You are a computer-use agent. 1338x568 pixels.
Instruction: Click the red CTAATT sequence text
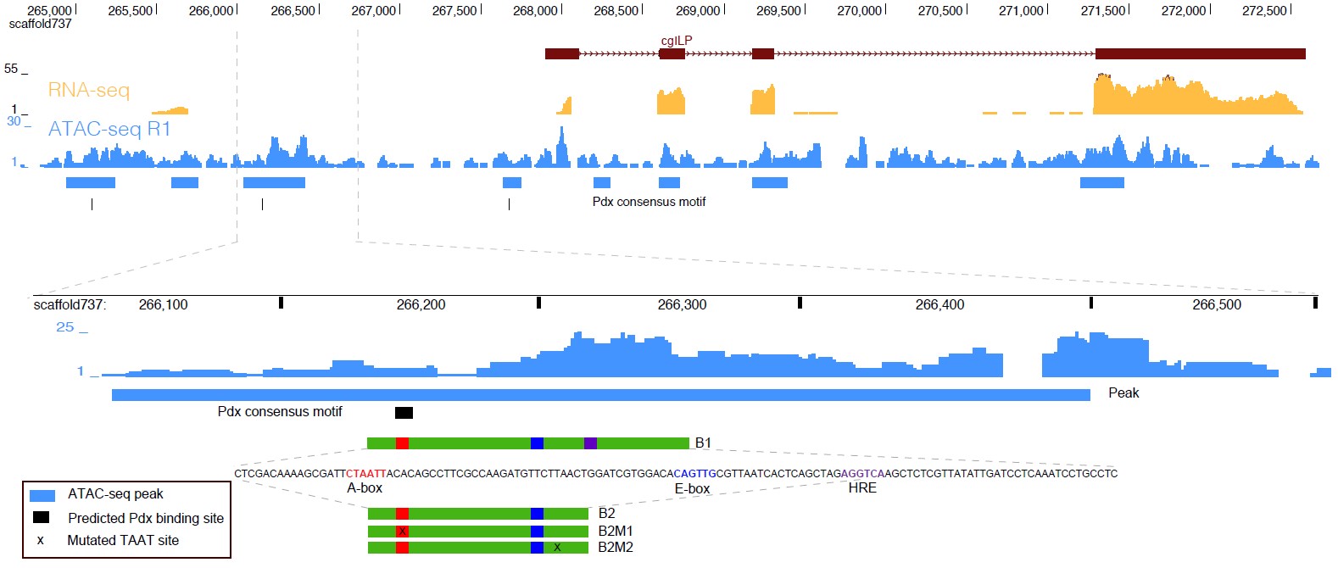tap(365, 474)
